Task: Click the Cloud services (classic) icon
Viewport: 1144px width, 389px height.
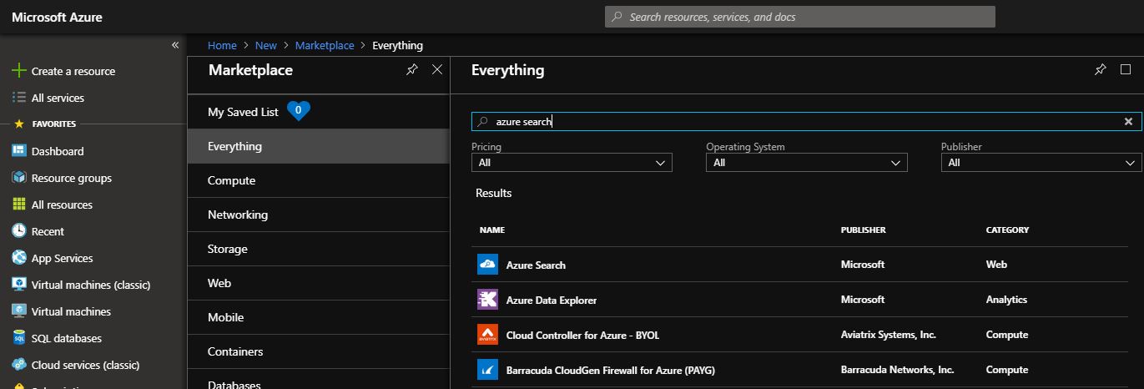Action: [18, 365]
